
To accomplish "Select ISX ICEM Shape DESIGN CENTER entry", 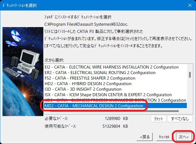I will (115, 95).
